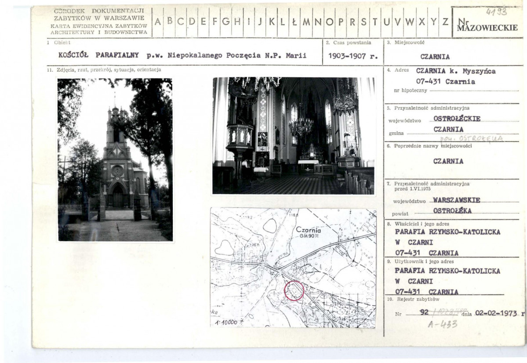Open the Czarnia site map
Viewport: 527px width, 363px height.
(x=293, y=268)
